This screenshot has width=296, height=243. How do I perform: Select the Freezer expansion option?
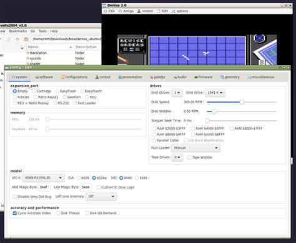pos(15,97)
